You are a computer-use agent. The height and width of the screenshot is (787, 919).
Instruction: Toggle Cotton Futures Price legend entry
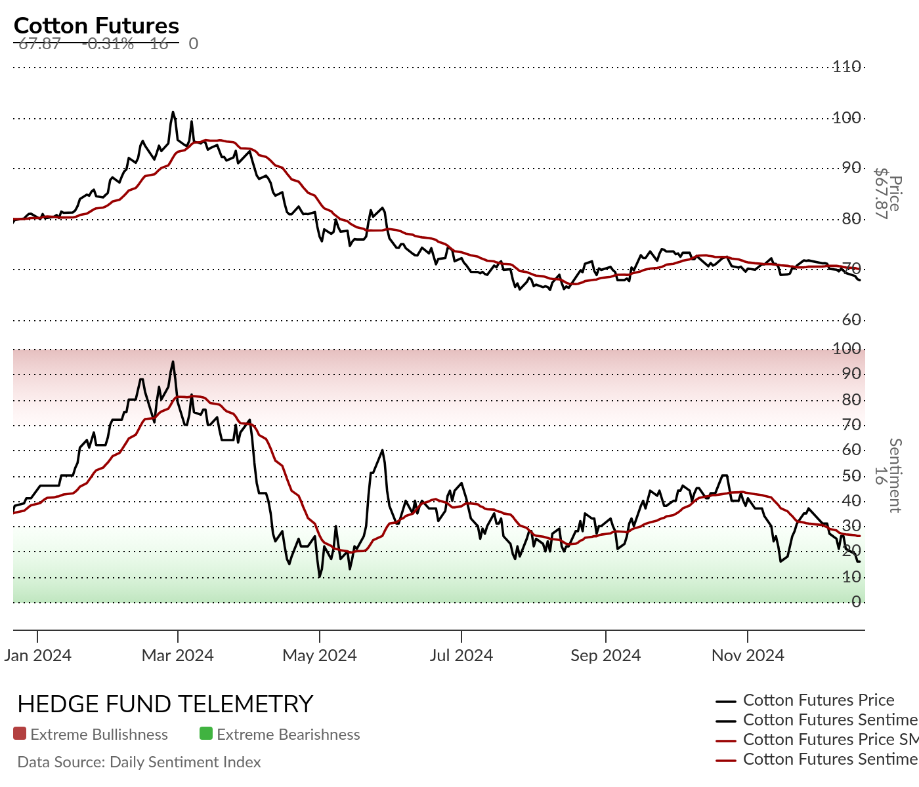click(805, 700)
